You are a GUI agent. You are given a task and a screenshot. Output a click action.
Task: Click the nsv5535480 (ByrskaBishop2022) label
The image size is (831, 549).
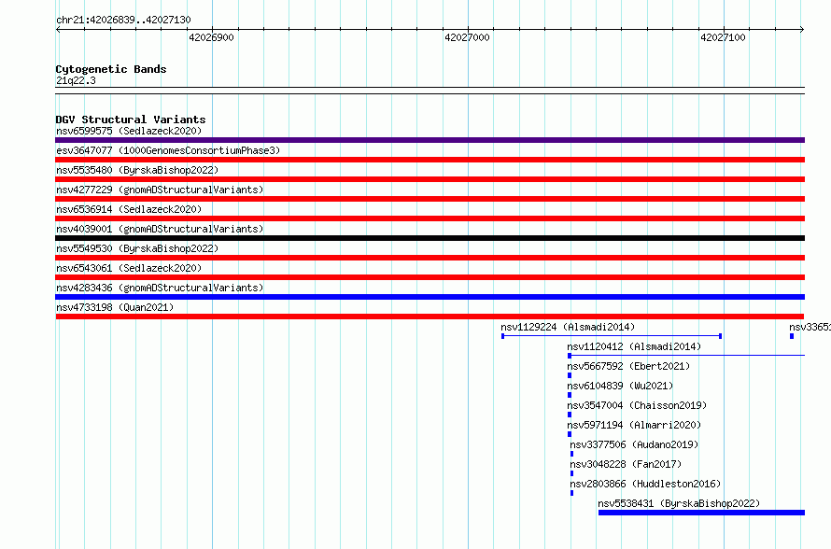click(x=137, y=170)
